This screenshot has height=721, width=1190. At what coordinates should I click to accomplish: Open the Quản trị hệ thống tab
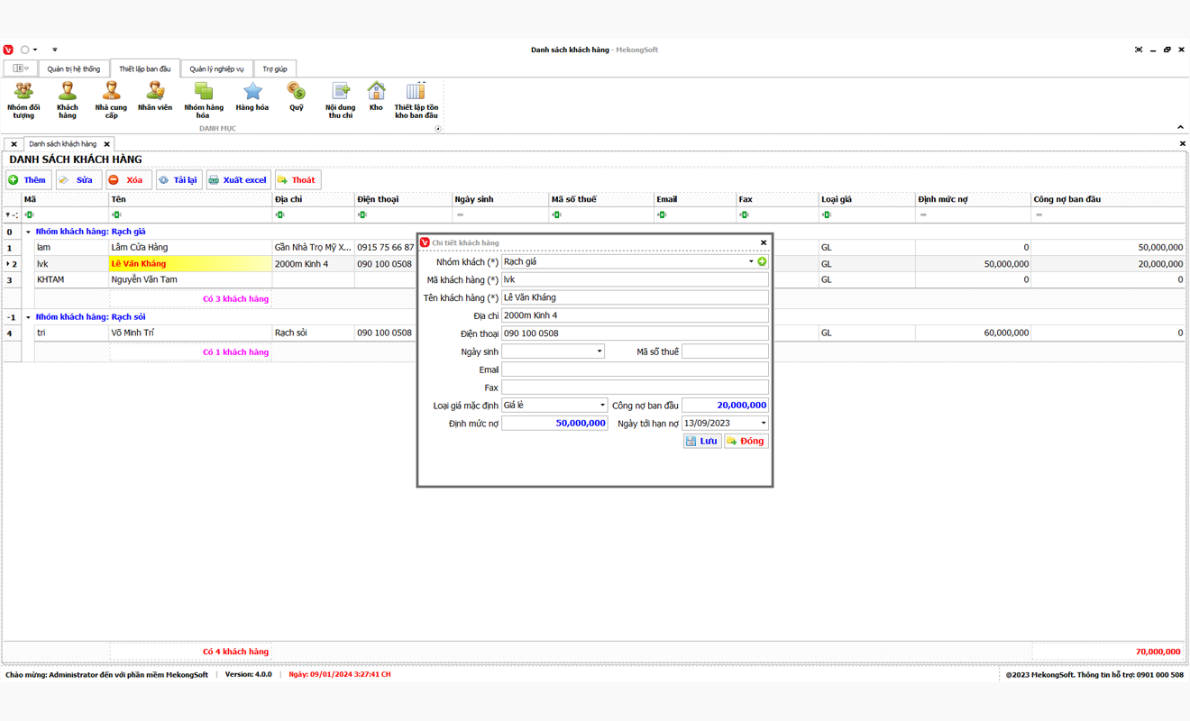click(74, 69)
